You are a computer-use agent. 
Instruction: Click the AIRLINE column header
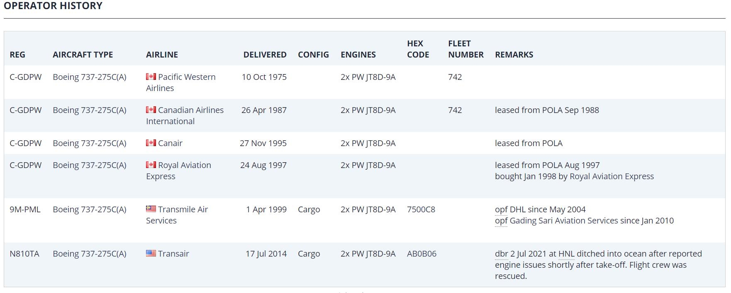[162, 55]
